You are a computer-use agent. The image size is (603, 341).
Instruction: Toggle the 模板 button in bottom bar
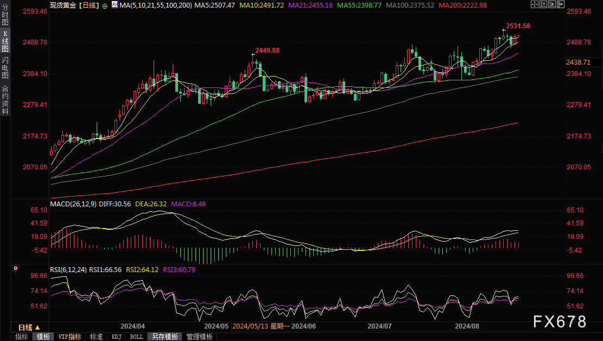[43, 337]
